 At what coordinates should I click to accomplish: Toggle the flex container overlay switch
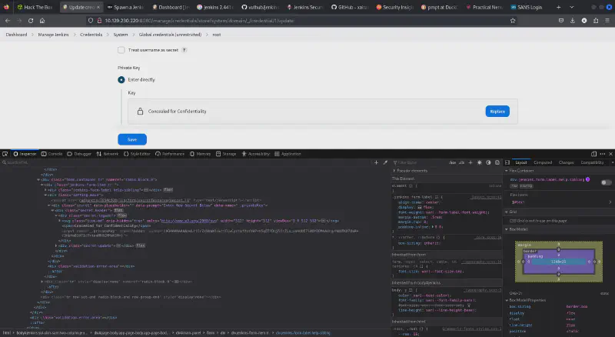click(606, 182)
